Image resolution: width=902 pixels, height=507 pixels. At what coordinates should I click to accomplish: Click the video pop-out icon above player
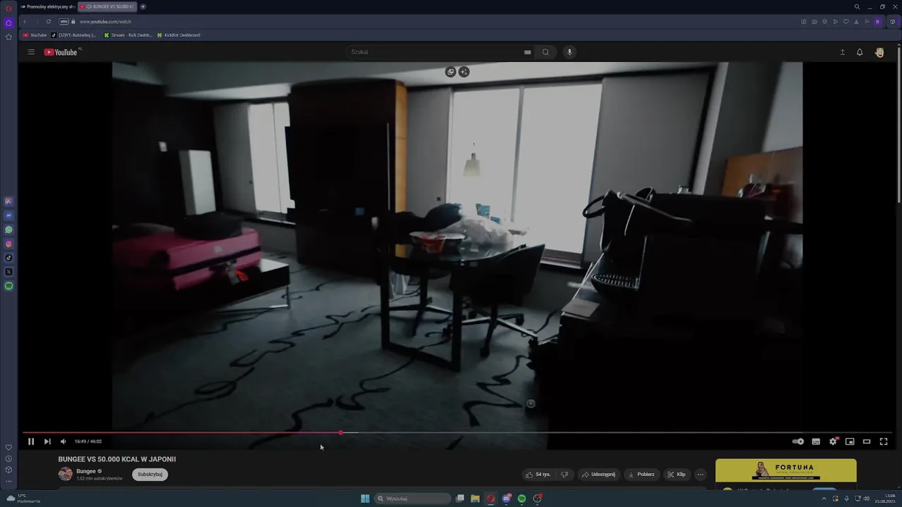tap(451, 72)
